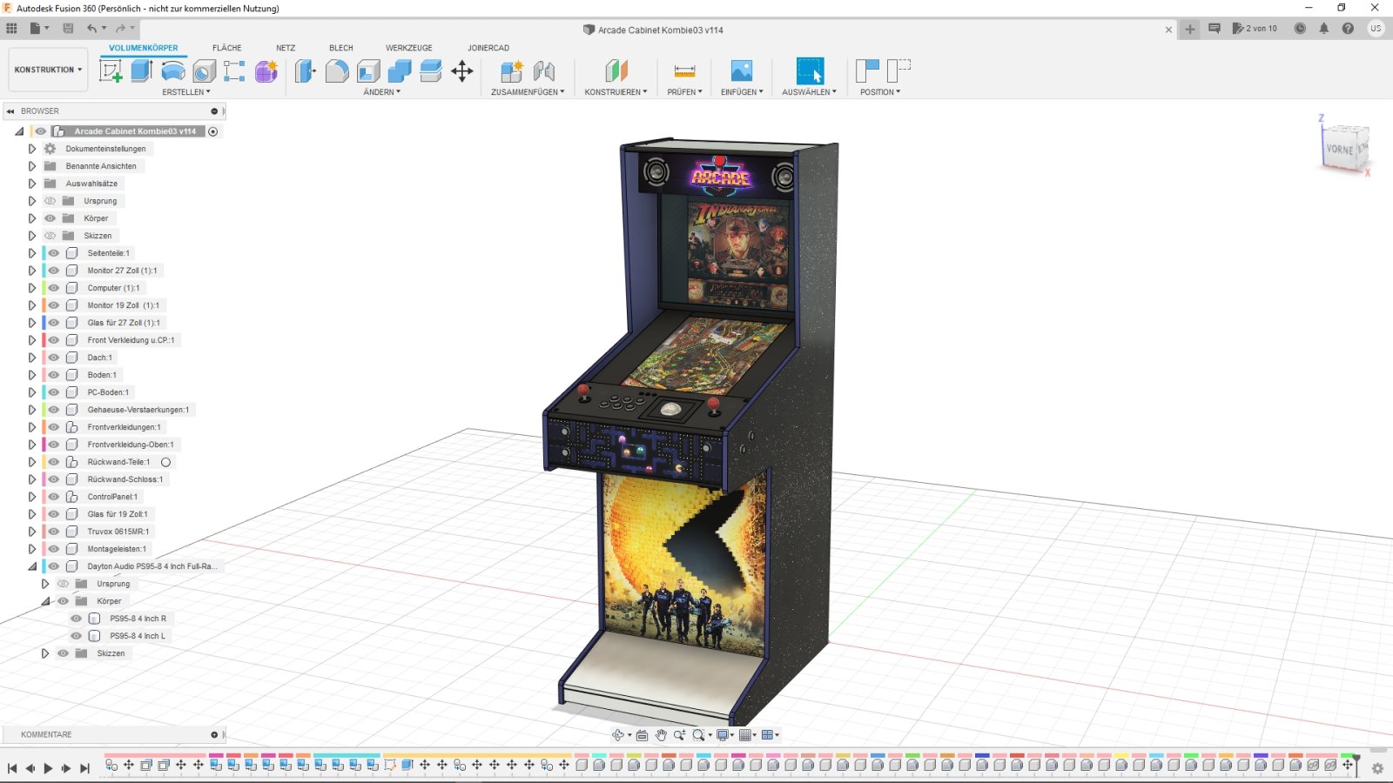The image size is (1393, 783).
Task: Open the Zusammenfügen dropdown menu
Action: click(x=528, y=92)
